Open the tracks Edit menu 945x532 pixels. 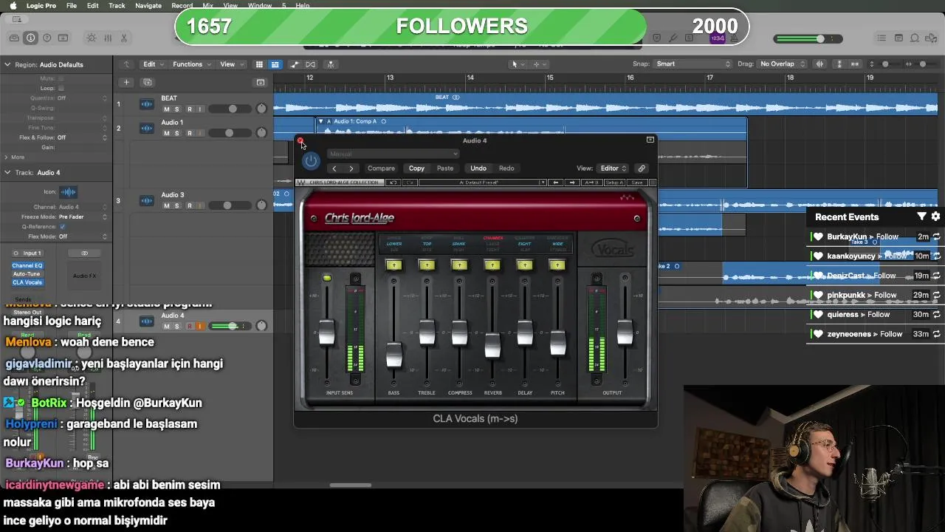(x=152, y=64)
